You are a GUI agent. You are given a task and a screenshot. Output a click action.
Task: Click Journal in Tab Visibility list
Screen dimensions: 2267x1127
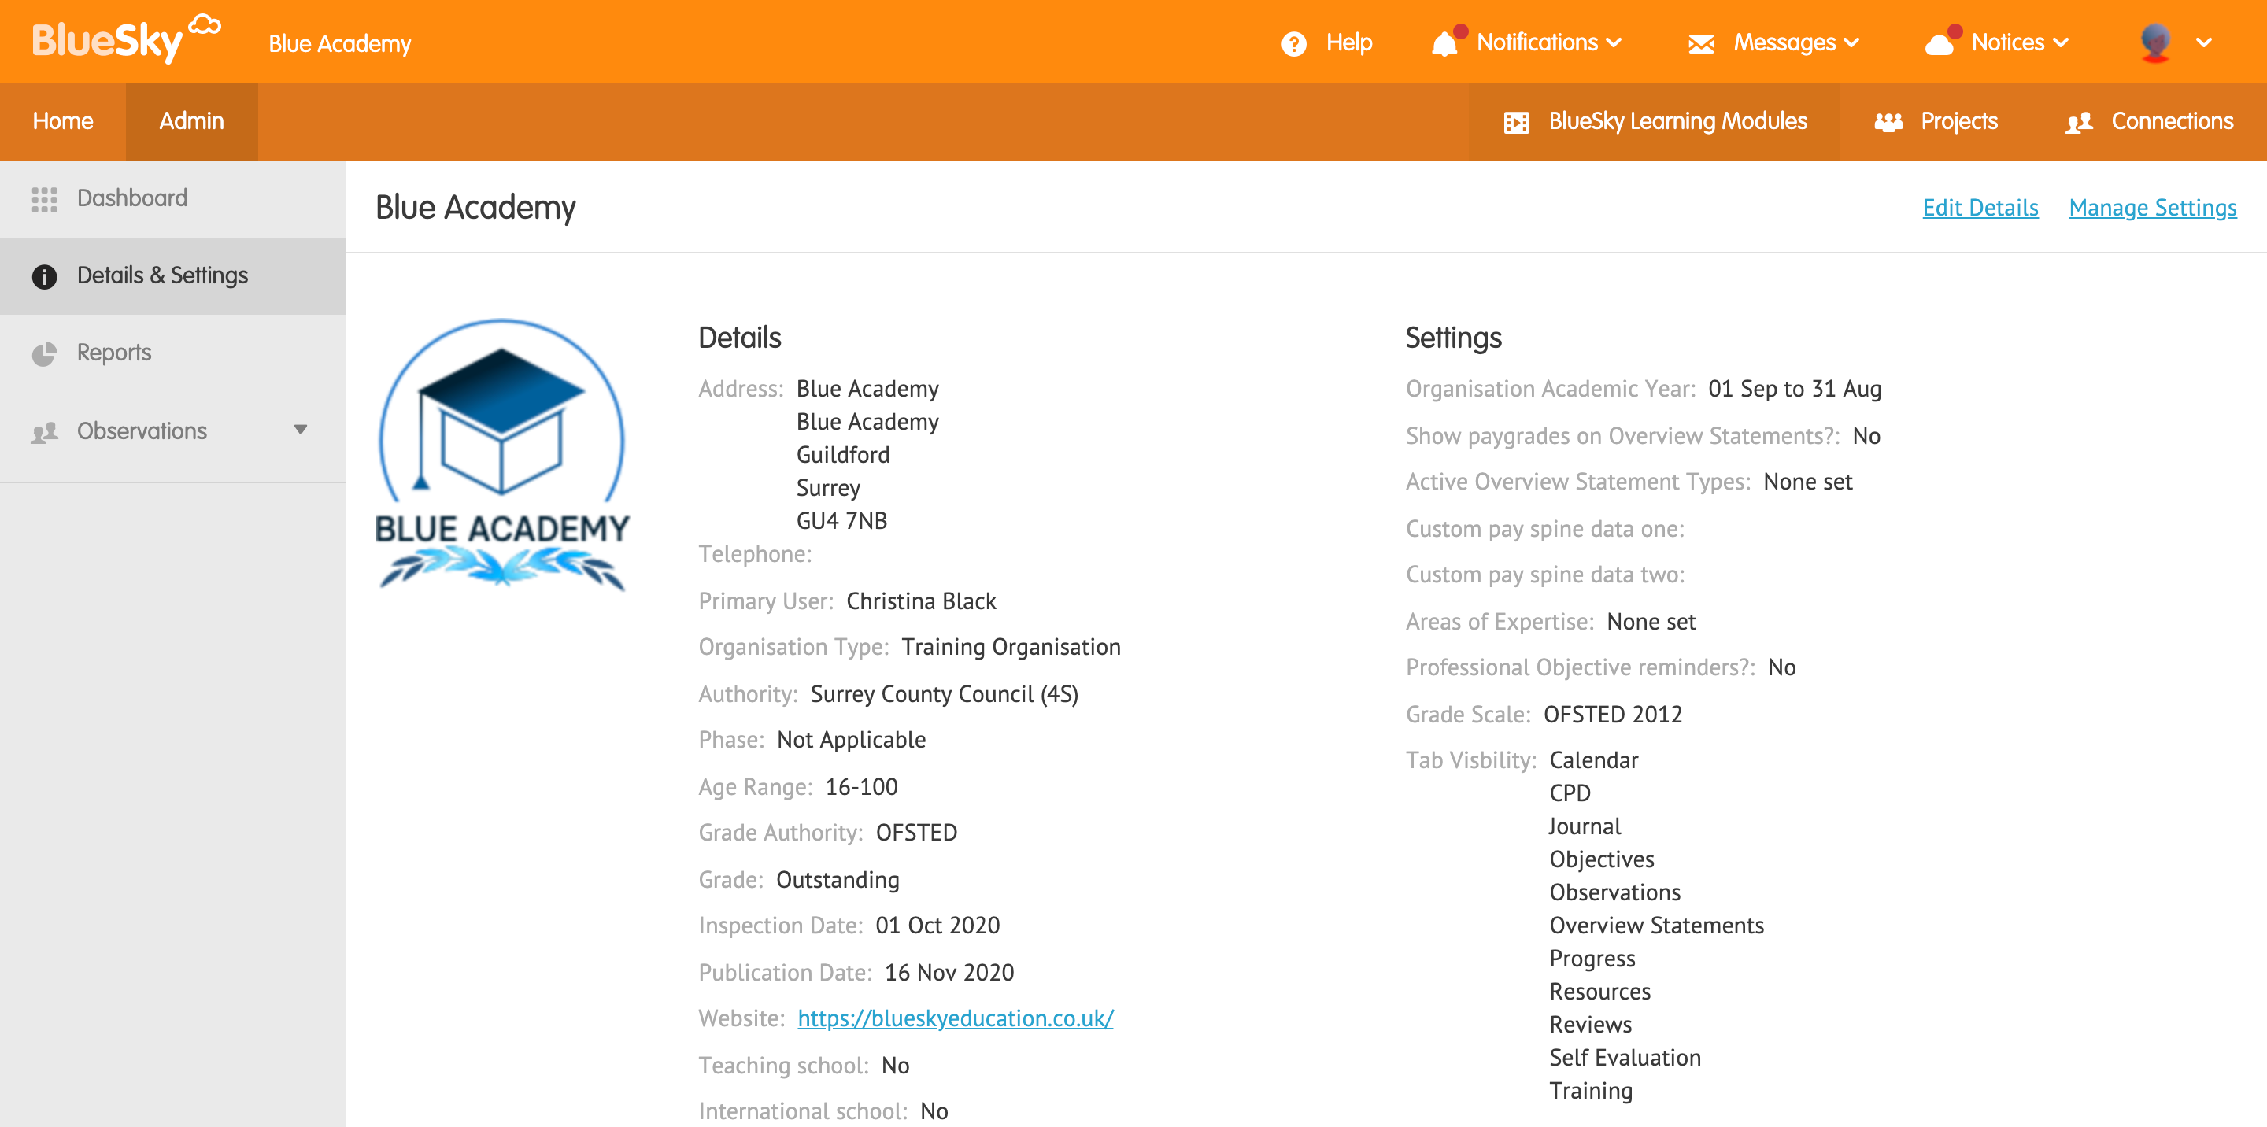click(x=1585, y=827)
